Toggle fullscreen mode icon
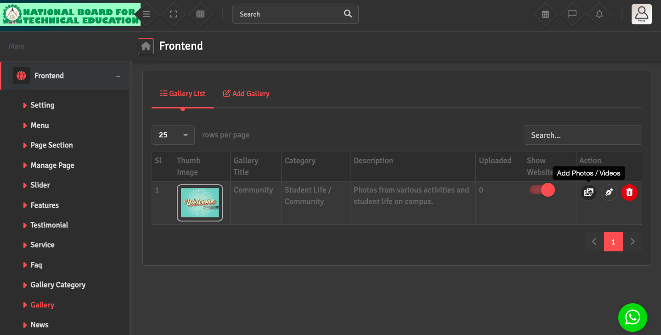661x335 pixels. pos(173,14)
